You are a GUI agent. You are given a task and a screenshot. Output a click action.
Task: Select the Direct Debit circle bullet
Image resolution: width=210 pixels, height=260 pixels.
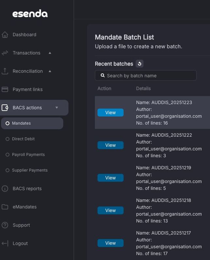click(7, 139)
